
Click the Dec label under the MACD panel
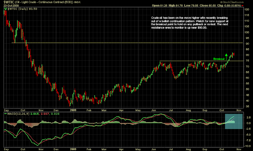tap(56, 149)
